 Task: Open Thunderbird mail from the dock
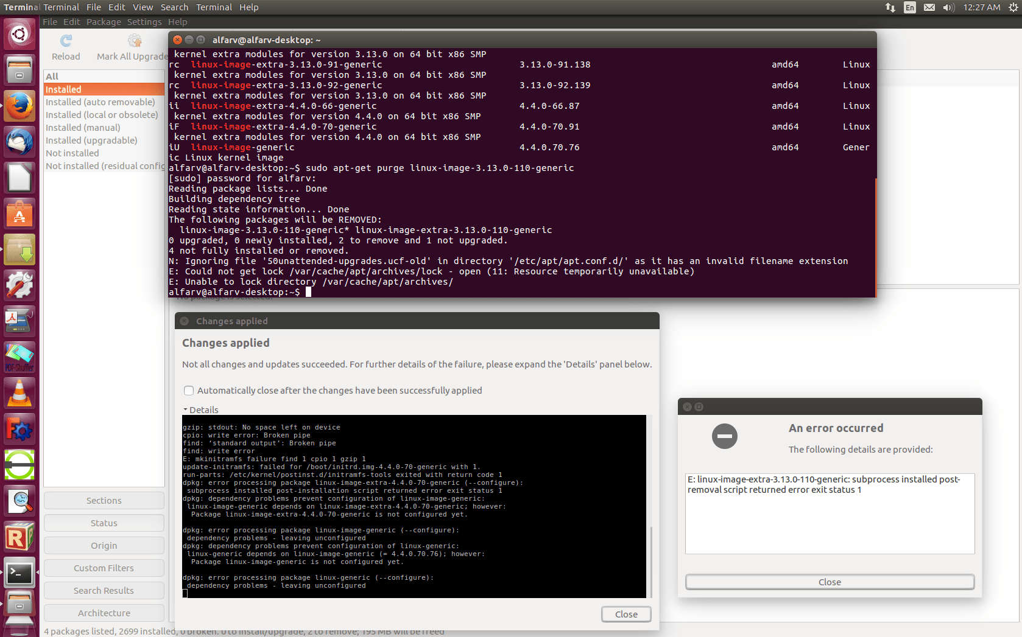20,141
